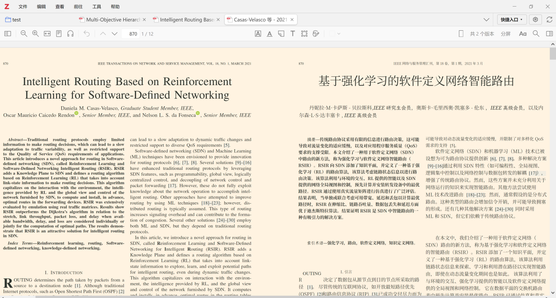Minimize the Zotero window
The width and height of the screenshot is (556, 298).
click(514, 7)
